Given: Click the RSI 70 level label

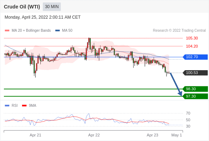Looking at the screenshot, I should pyautogui.click(x=188, y=113).
